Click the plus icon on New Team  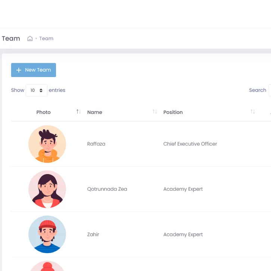pyautogui.click(x=19, y=70)
